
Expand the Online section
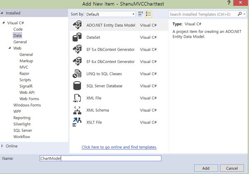click(3, 146)
